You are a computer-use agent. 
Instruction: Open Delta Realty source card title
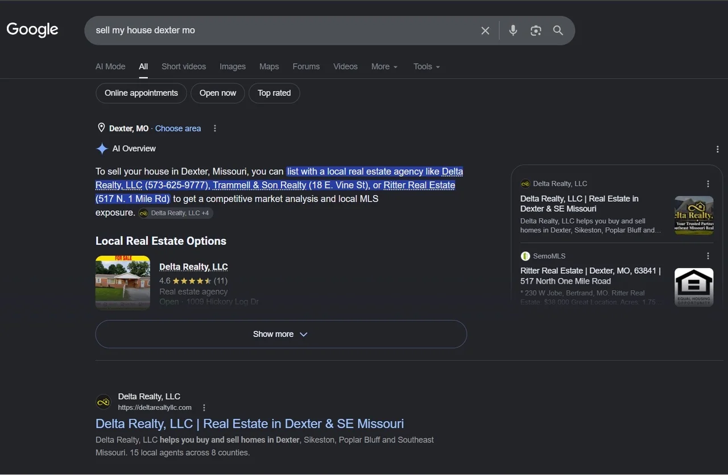click(580, 203)
